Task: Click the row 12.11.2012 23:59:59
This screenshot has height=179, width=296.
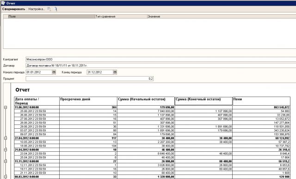Action: pos(152,165)
